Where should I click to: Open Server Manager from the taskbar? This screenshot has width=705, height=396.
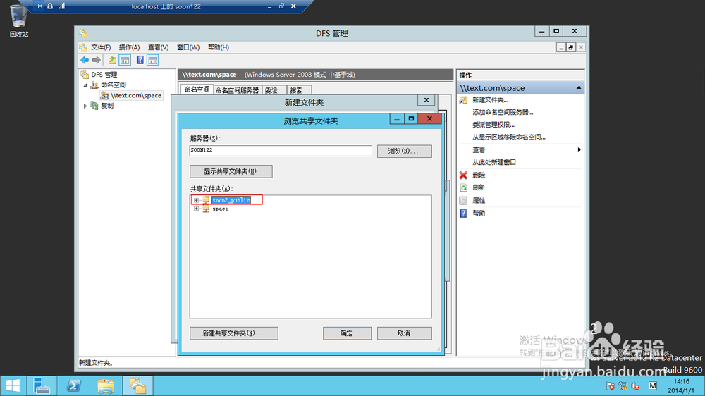coord(42,385)
